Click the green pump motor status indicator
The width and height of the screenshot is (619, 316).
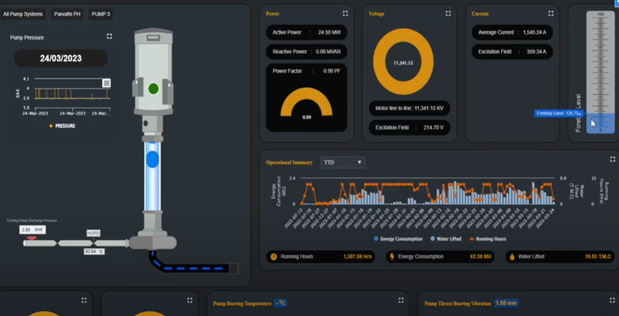tap(153, 89)
